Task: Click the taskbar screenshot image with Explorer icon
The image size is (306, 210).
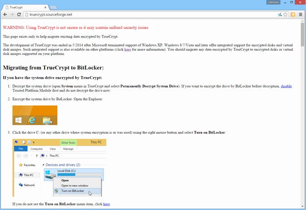Action: (x=35, y=115)
